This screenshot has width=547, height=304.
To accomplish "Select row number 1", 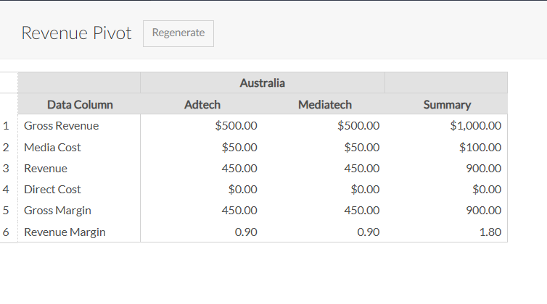I will pyautogui.click(x=7, y=126).
